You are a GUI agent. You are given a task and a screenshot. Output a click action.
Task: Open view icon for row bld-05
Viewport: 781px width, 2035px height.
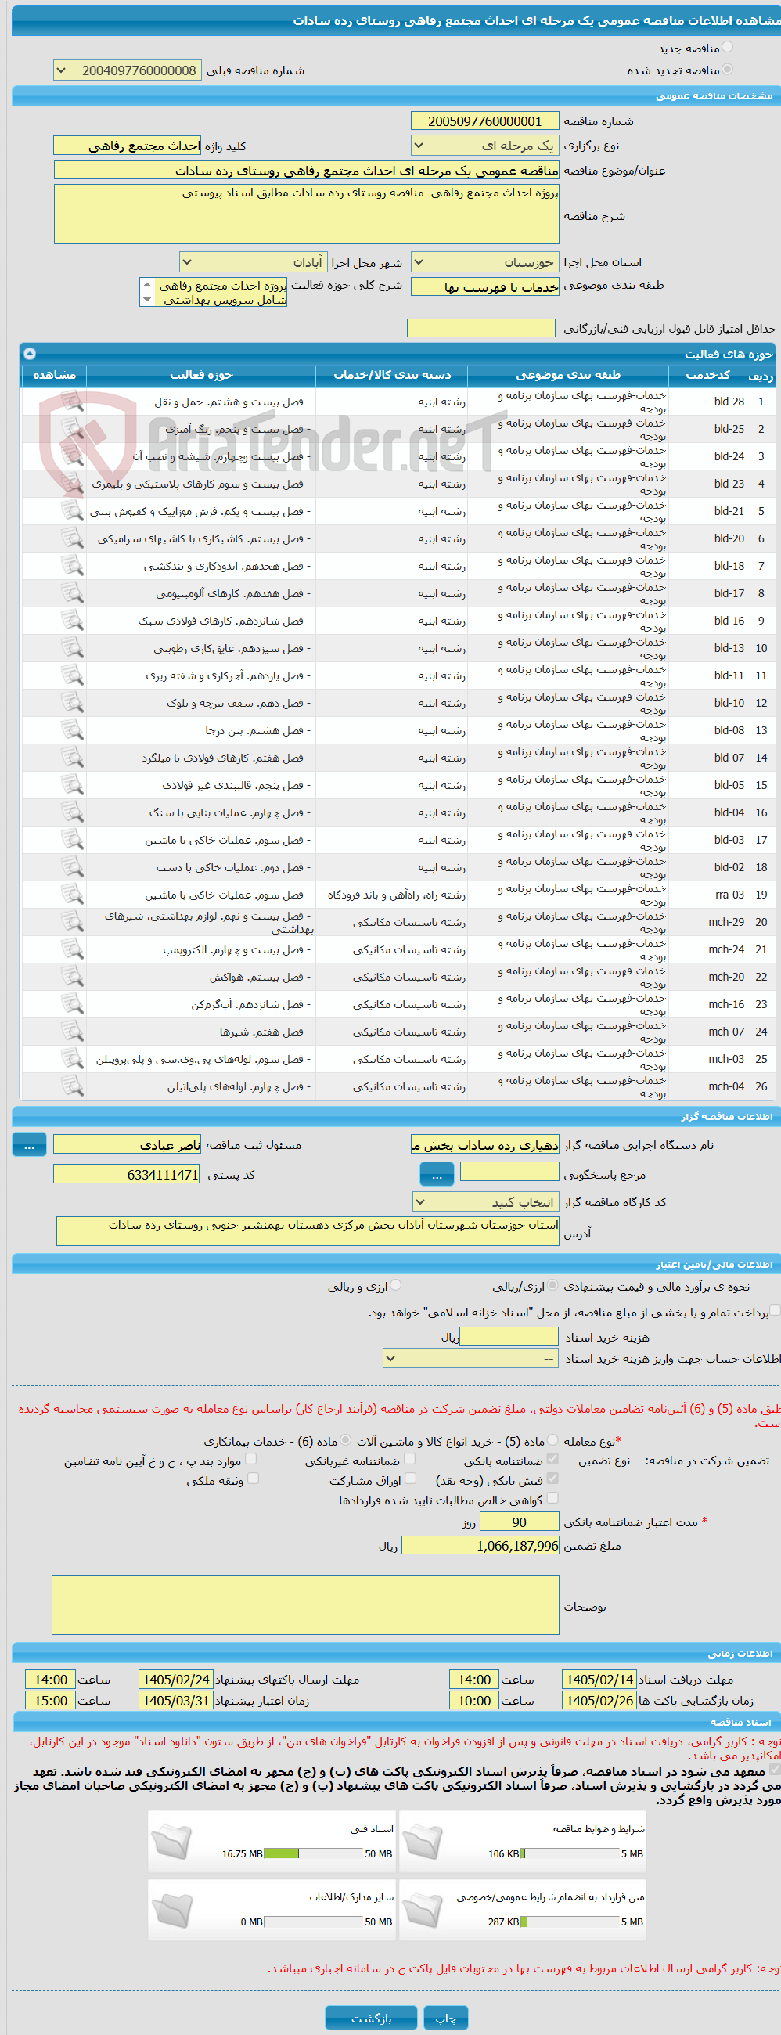72,785
